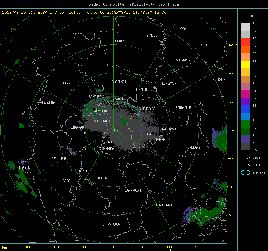Click the KOPPAL city label
Screen dimensions: 268x251
[x=147, y=134]
